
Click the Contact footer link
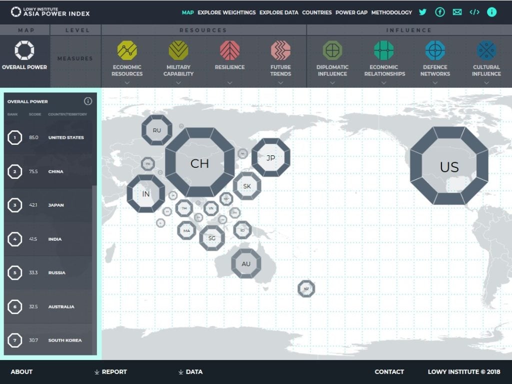tap(389, 372)
